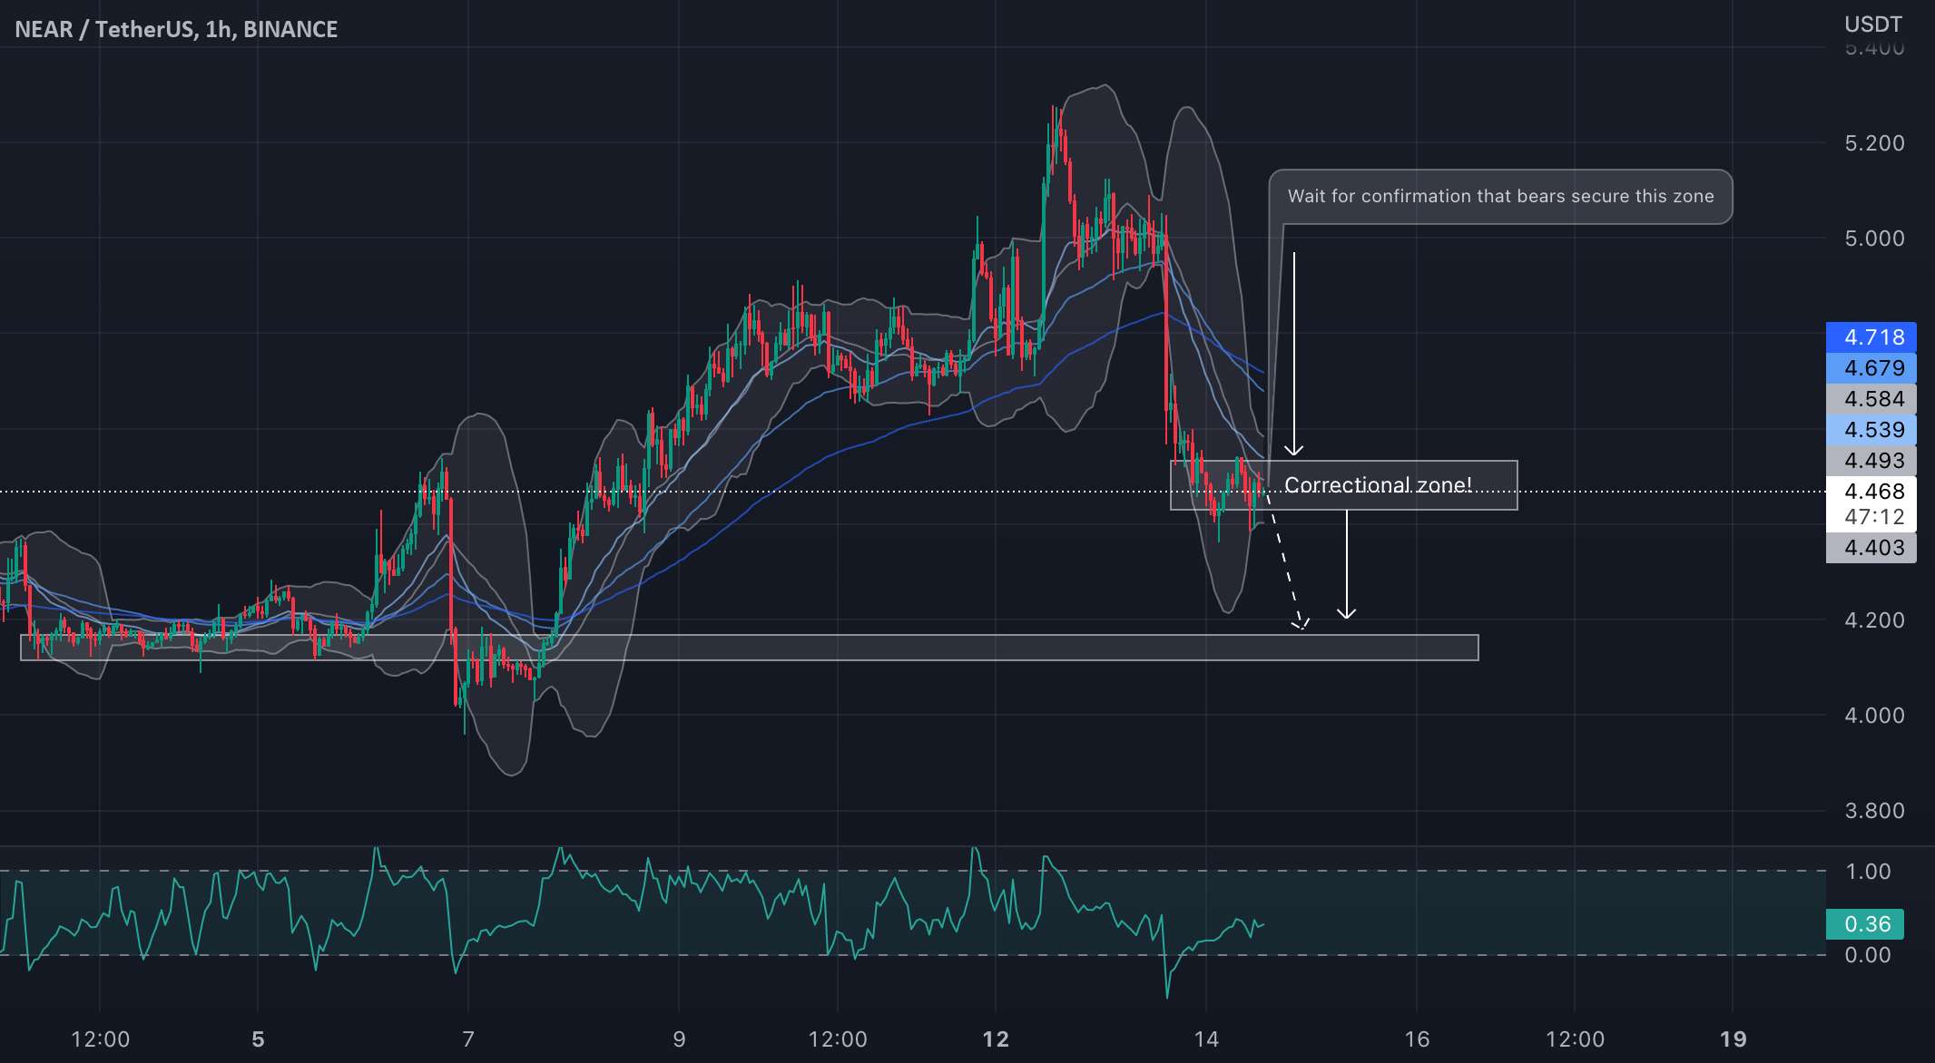Click the 3.800 price axis tick
1935x1063 pixels.
pos(1874,811)
